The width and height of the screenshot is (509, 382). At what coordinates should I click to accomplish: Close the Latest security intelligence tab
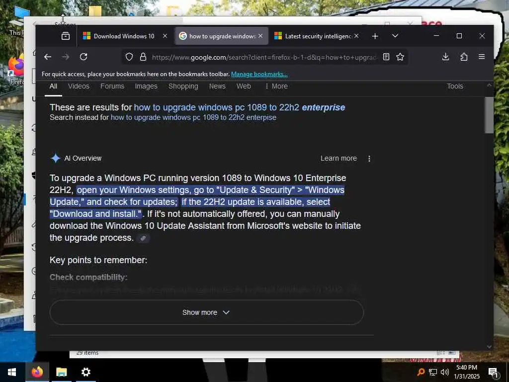pyautogui.click(x=356, y=36)
